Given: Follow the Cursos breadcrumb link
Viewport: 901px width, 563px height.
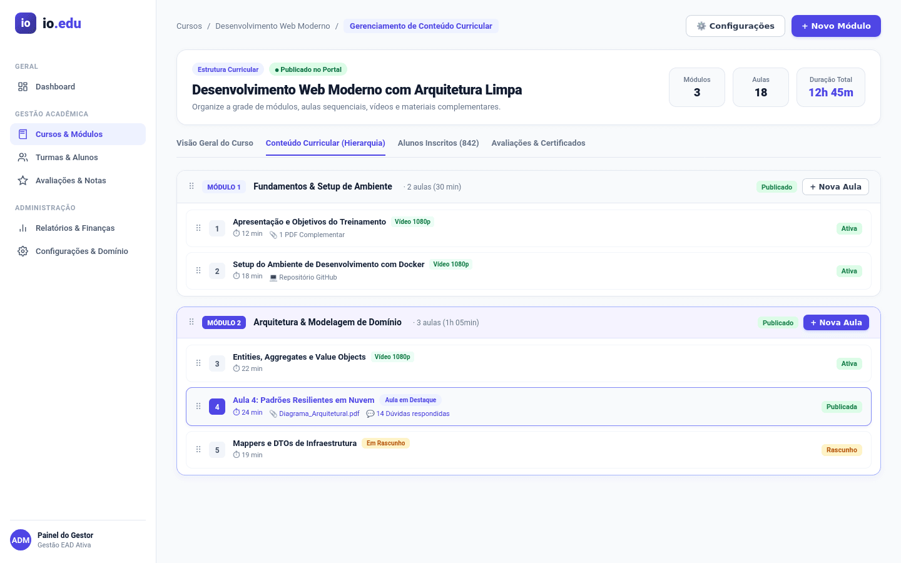Looking at the screenshot, I should (189, 26).
